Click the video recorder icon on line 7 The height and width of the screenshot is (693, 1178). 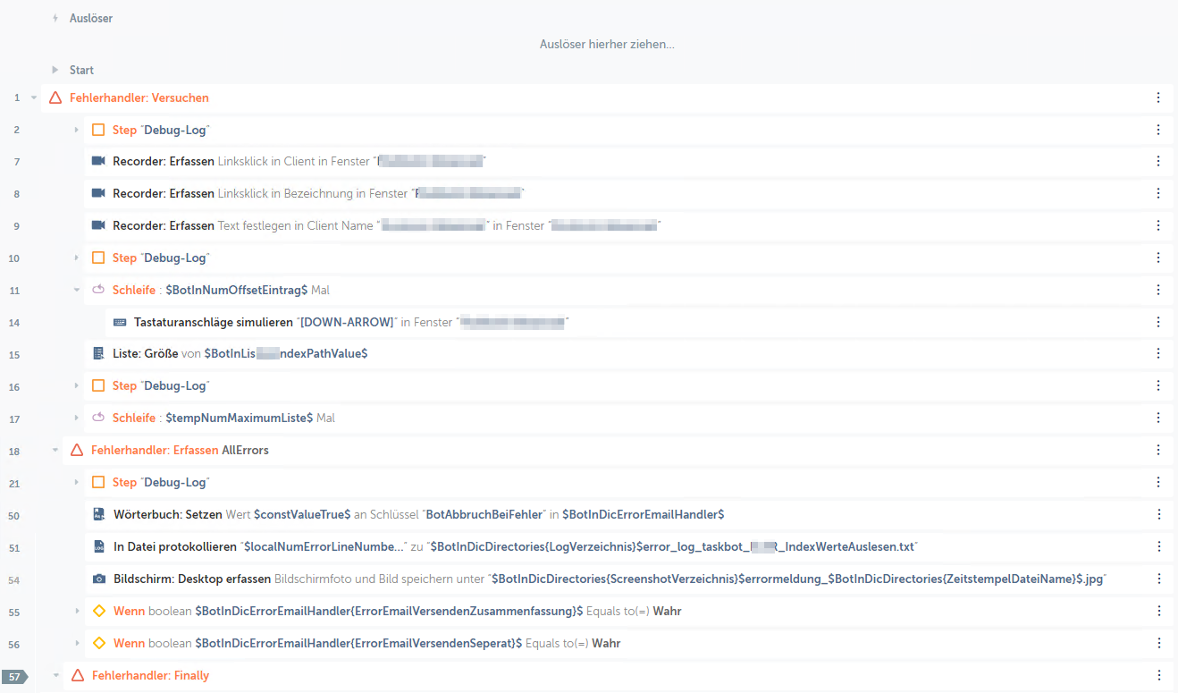[98, 161]
